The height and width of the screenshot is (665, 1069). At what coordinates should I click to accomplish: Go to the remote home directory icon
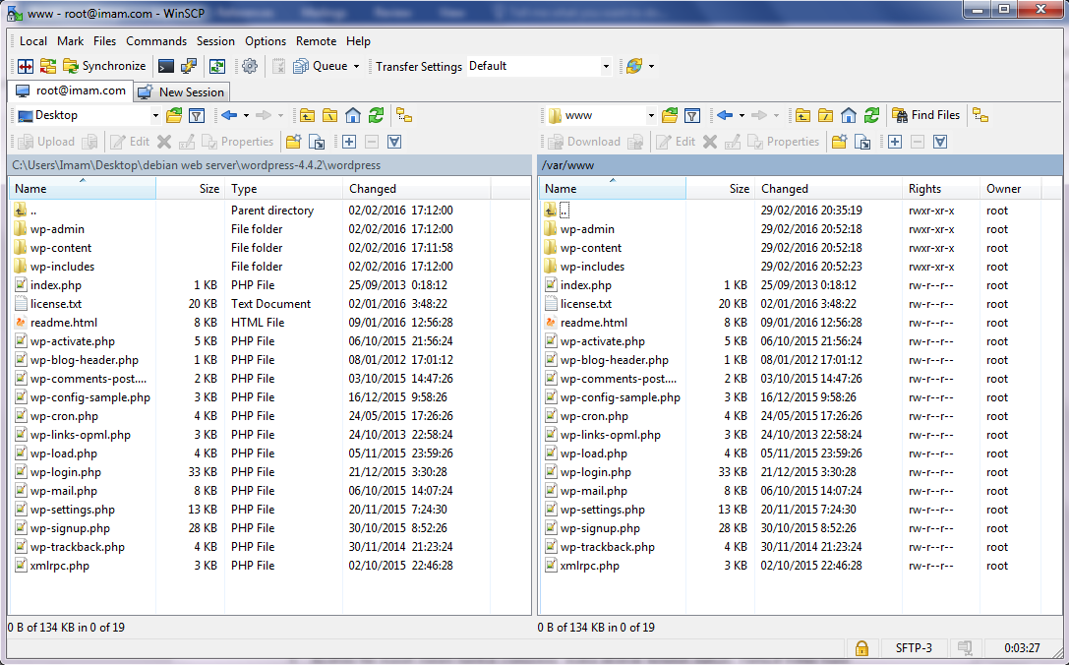pos(849,115)
